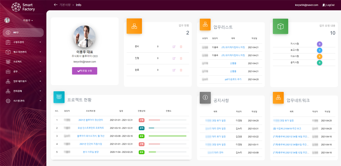Expand the 수발주관리 sidebar menu
Screen dimensions: 341x166
[x=23, y=42]
